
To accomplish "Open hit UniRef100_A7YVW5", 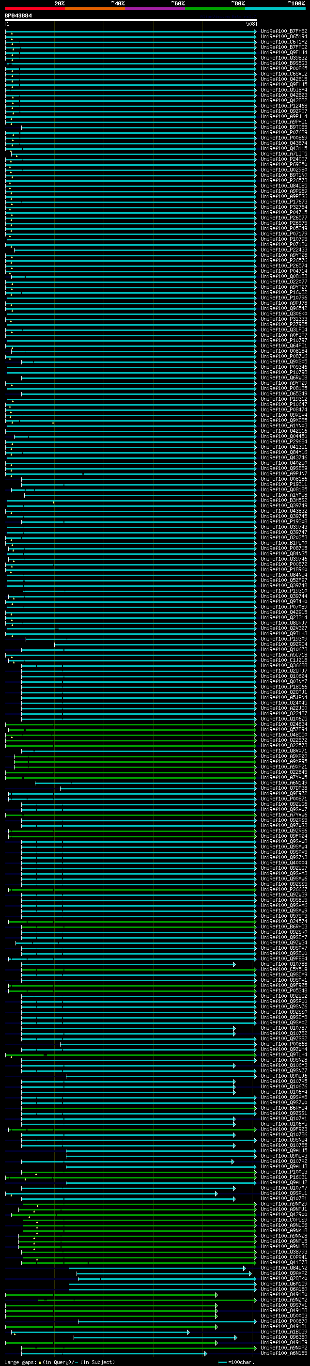I will [283, 777].
